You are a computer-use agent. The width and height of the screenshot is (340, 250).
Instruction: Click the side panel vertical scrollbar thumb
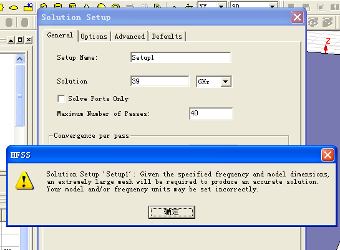[19, 95]
